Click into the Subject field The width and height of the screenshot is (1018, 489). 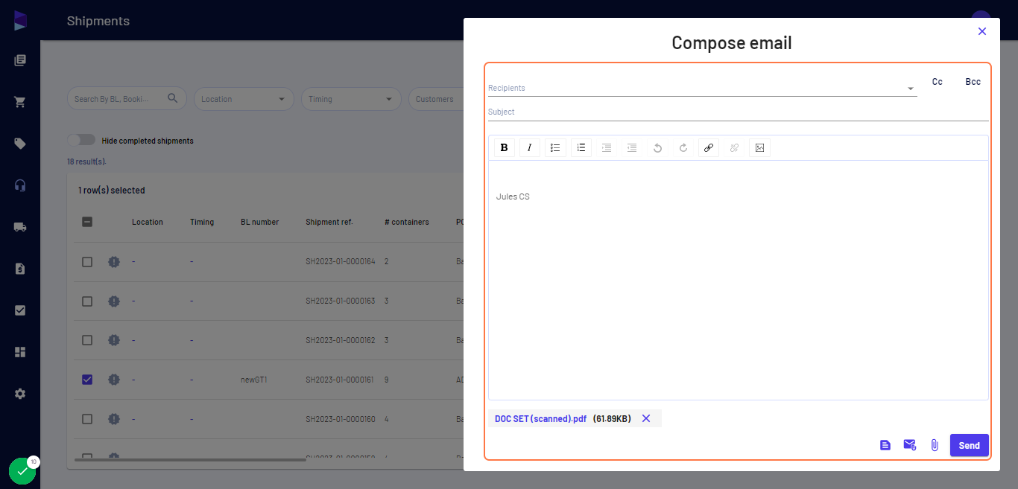pyautogui.click(x=738, y=112)
